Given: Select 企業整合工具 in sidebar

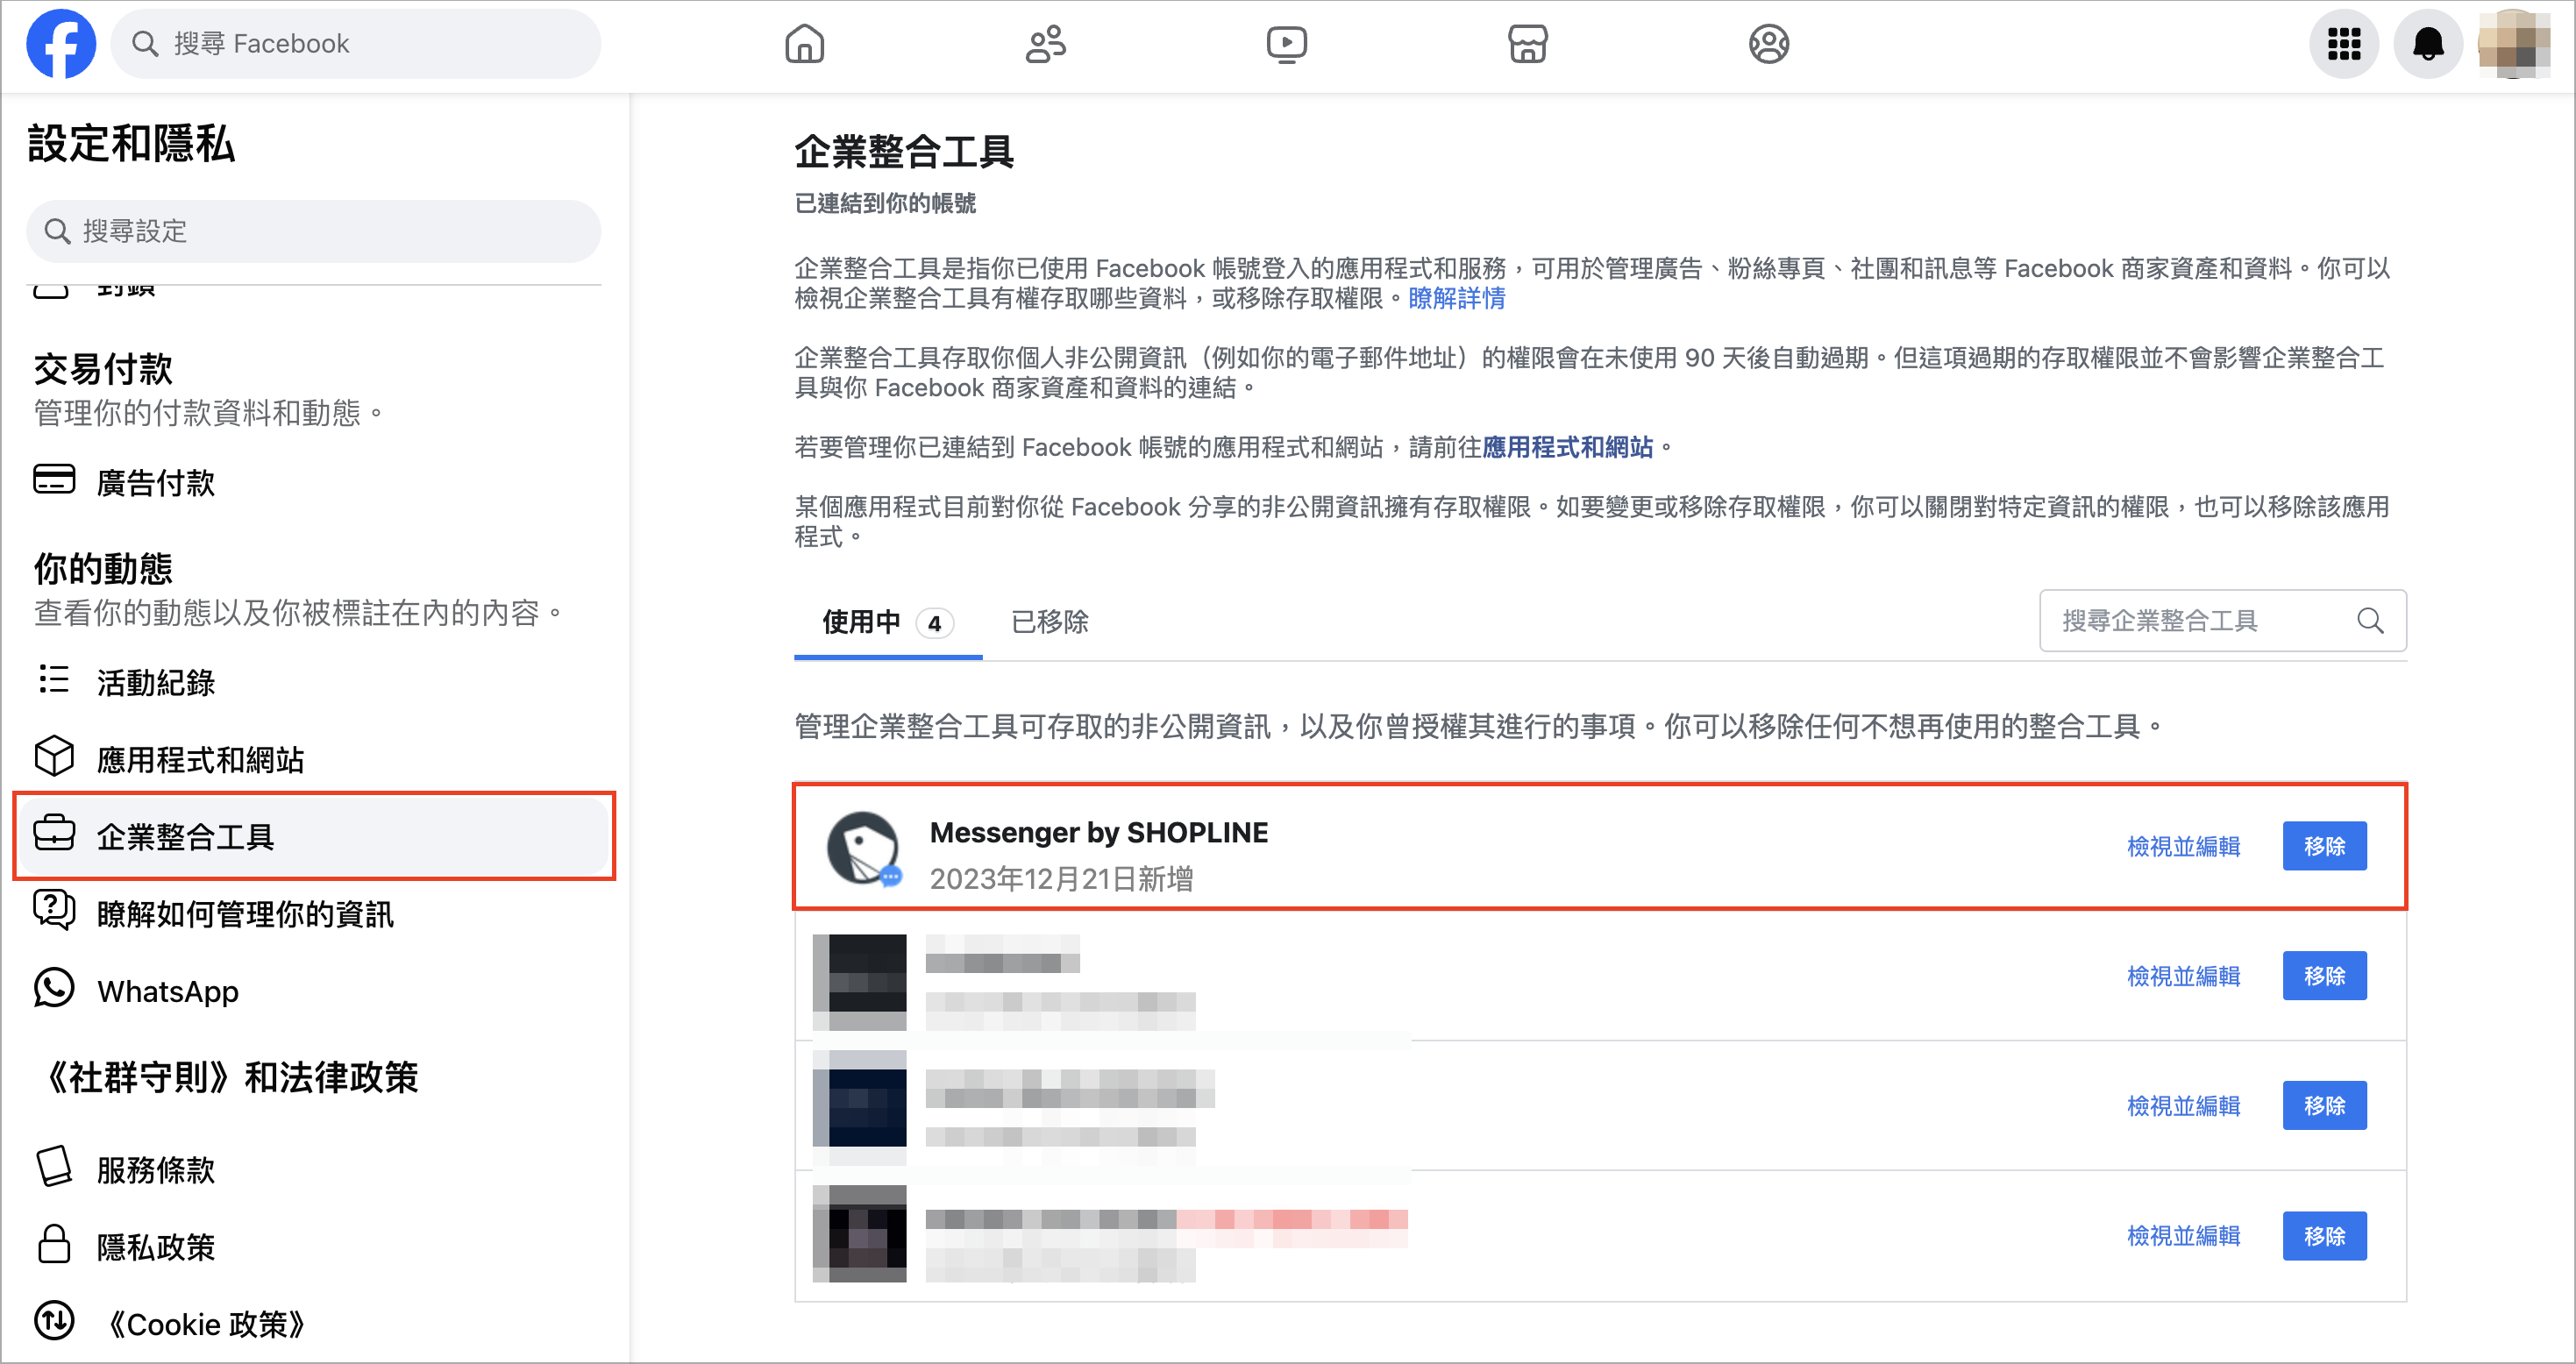Looking at the screenshot, I should tap(314, 836).
